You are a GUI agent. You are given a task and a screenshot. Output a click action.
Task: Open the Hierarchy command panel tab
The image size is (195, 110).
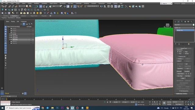pyautogui.click(x=182, y=22)
